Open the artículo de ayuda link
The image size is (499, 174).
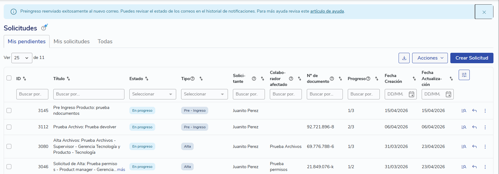click(x=327, y=11)
